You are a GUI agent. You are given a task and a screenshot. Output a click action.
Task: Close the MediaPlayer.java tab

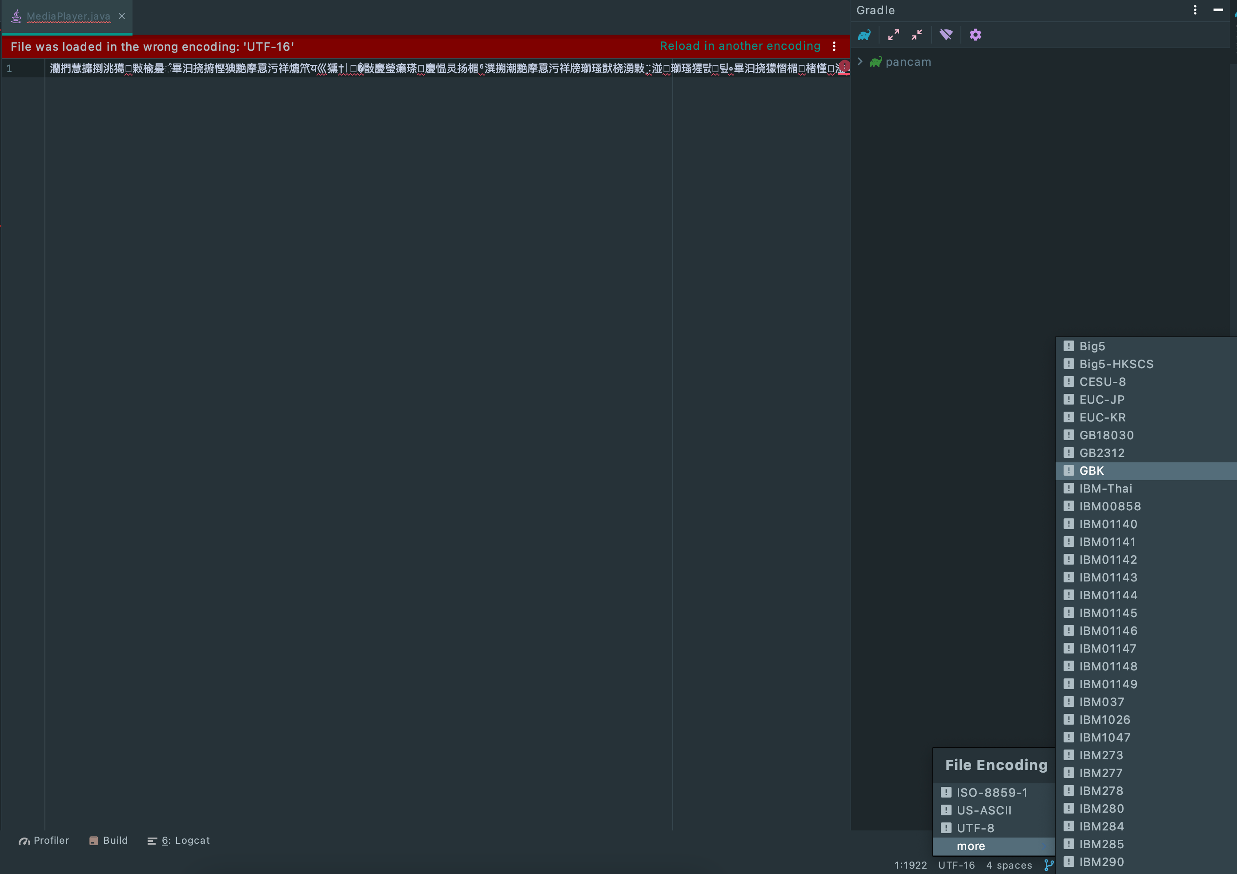tap(122, 16)
